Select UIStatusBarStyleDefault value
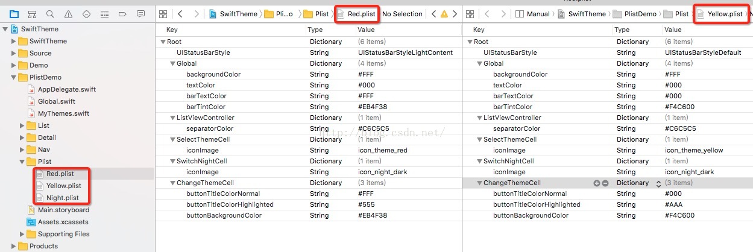The height and width of the screenshot is (252, 753). pos(703,52)
